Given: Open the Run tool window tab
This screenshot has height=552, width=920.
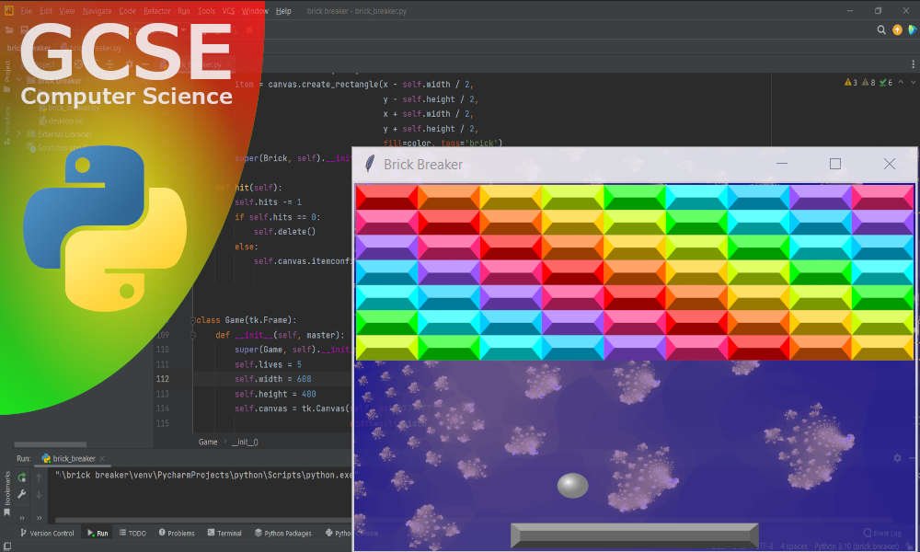Looking at the screenshot, I should 98,534.
